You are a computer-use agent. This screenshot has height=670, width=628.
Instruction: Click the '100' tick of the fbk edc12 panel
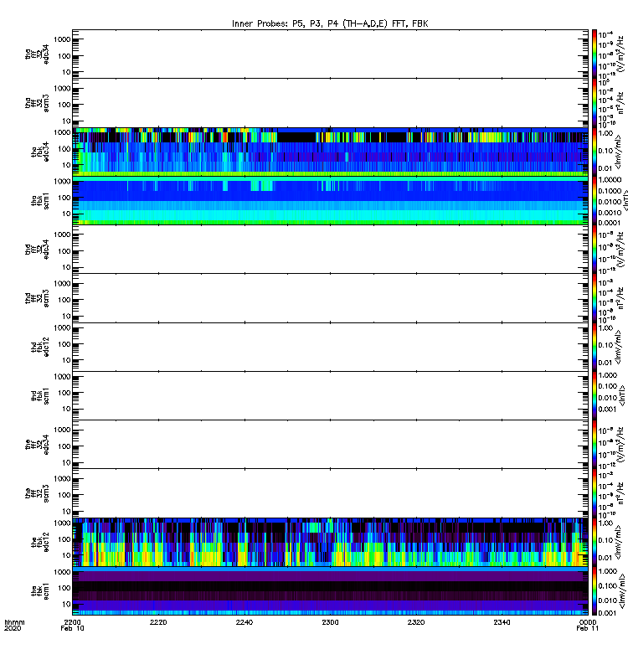tap(64, 539)
